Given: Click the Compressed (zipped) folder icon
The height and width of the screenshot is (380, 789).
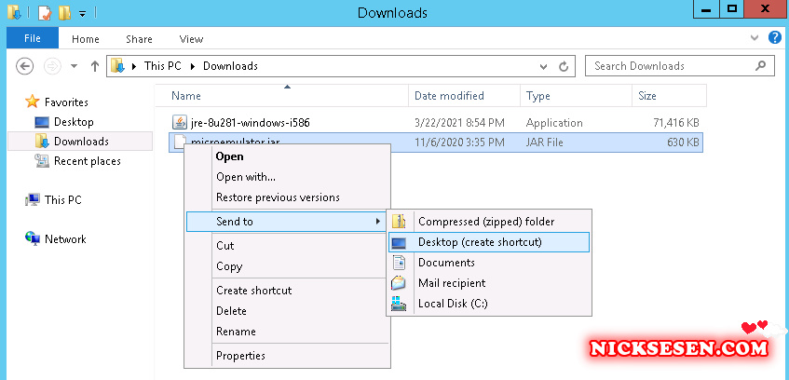Looking at the screenshot, I should coord(400,222).
